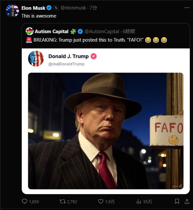Click the reply speech bubble icon
This screenshot has height=210, width=193.
pos(24,201)
